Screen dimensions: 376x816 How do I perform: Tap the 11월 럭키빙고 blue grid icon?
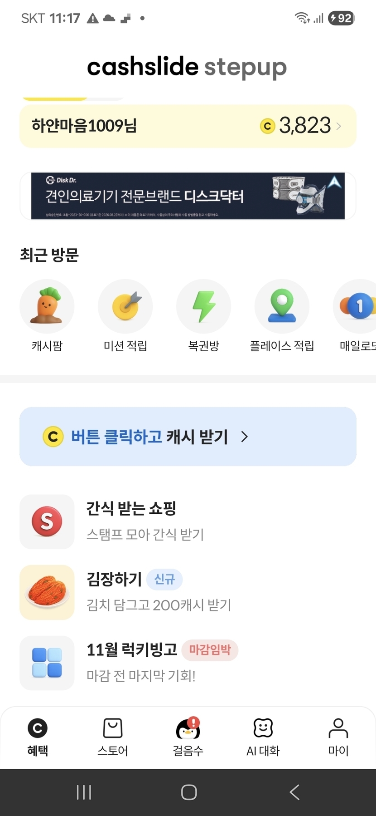(x=47, y=663)
